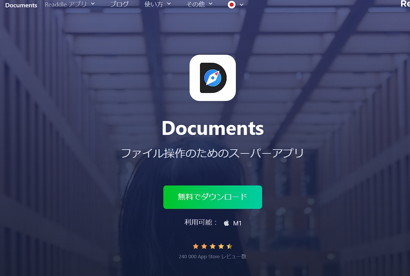Expand the その他 dropdown
This screenshot has width=410, height=276.
coord(200,4)
